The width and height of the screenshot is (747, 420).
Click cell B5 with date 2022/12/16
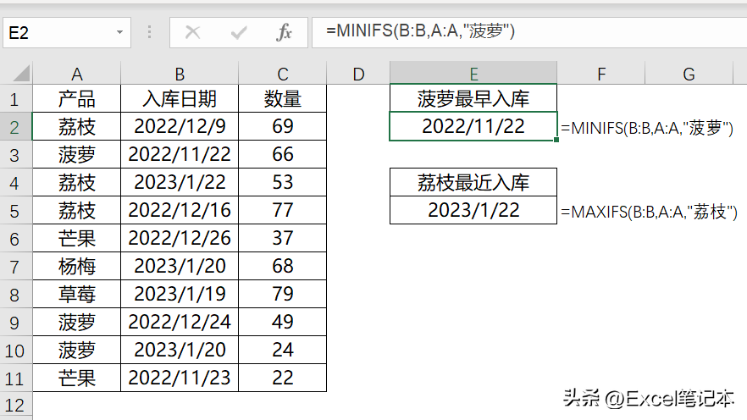180,211
